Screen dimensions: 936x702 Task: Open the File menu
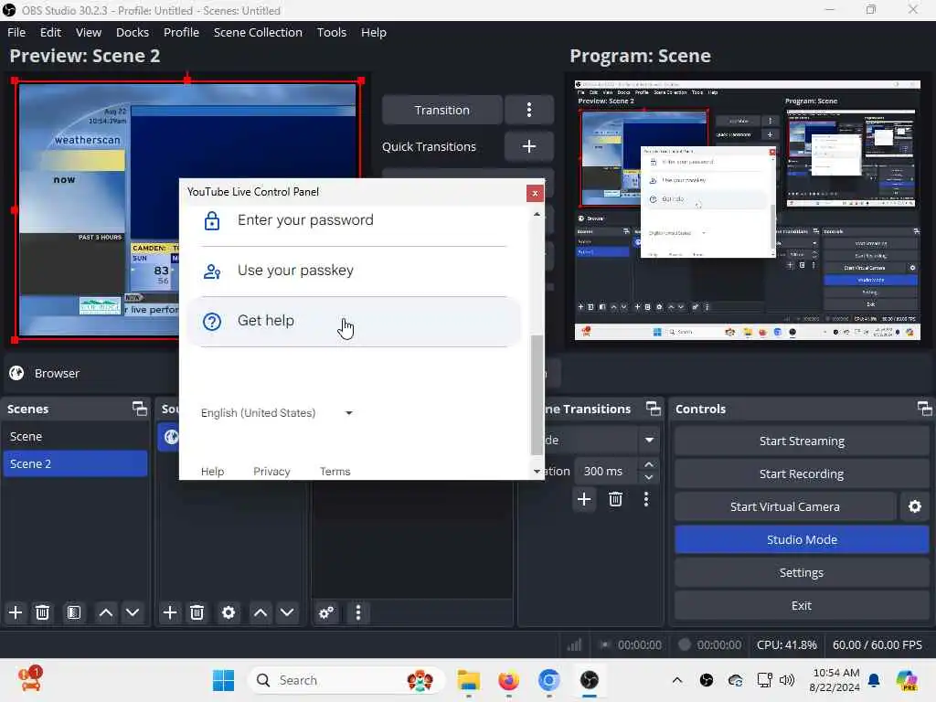(x=16, y=32)
